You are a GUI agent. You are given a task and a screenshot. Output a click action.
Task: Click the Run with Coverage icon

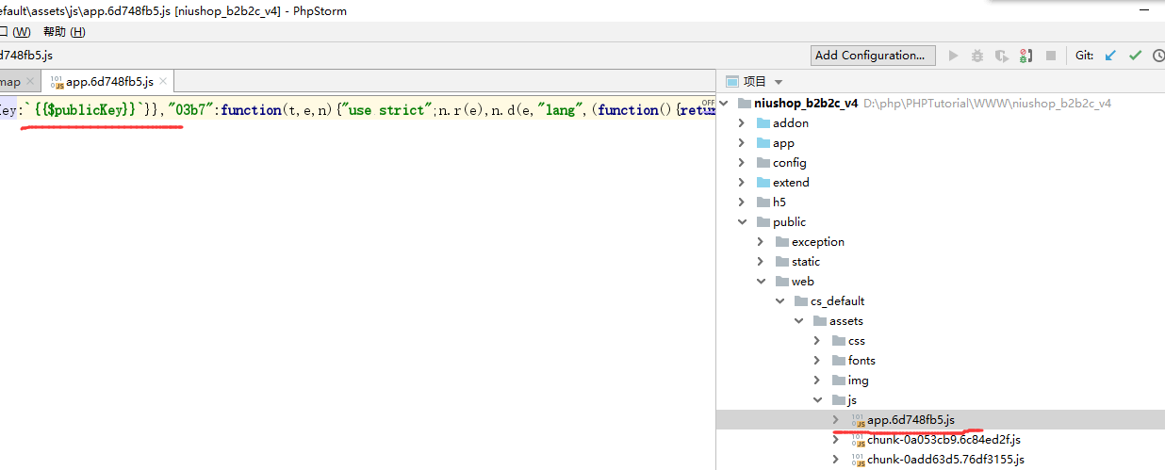(x=1001, y=56)
